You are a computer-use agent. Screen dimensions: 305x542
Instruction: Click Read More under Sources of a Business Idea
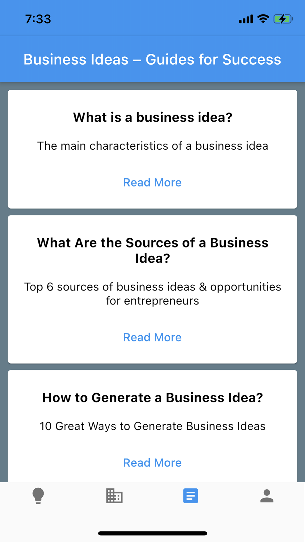click(x=152, y=337)
